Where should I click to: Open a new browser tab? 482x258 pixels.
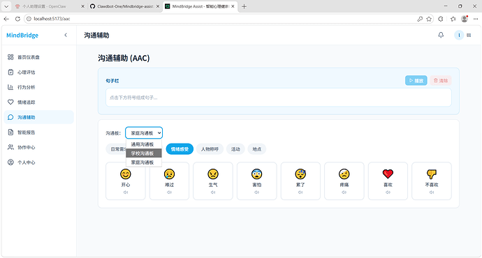point(244,6)
